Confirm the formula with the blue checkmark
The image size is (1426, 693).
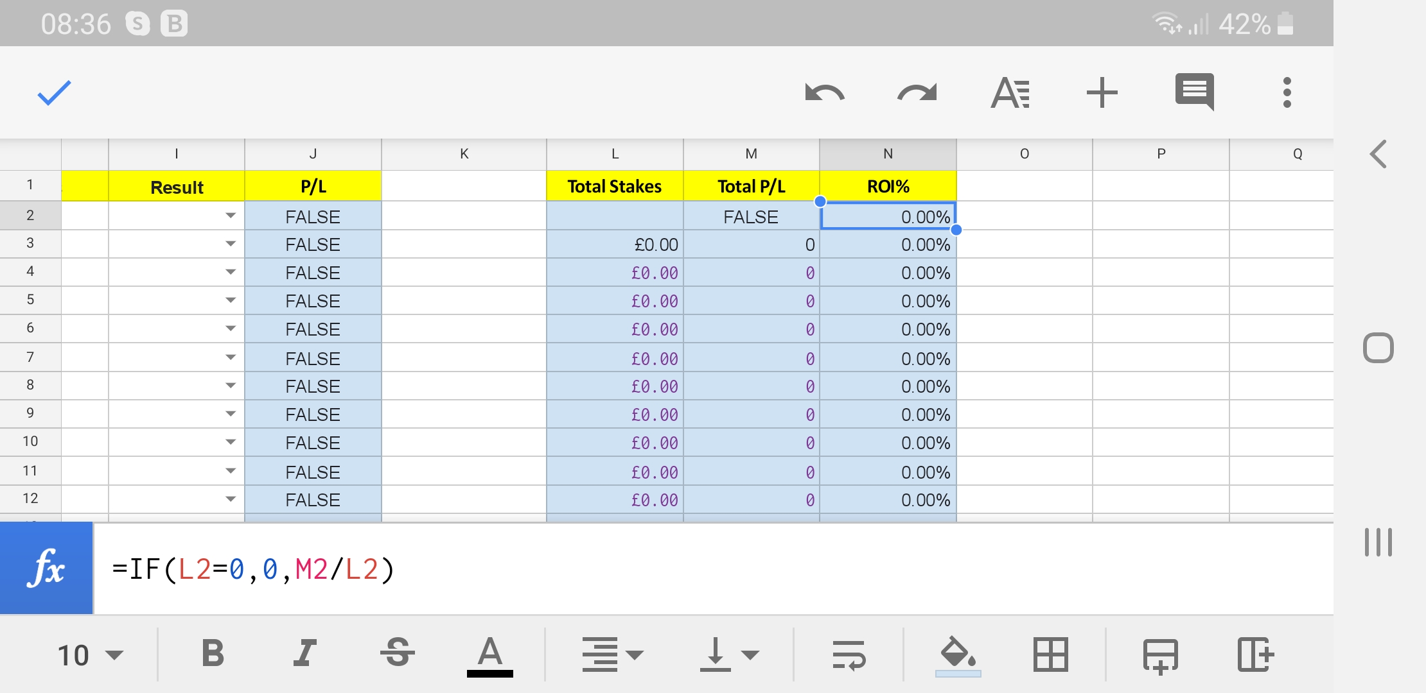(54, 93)
